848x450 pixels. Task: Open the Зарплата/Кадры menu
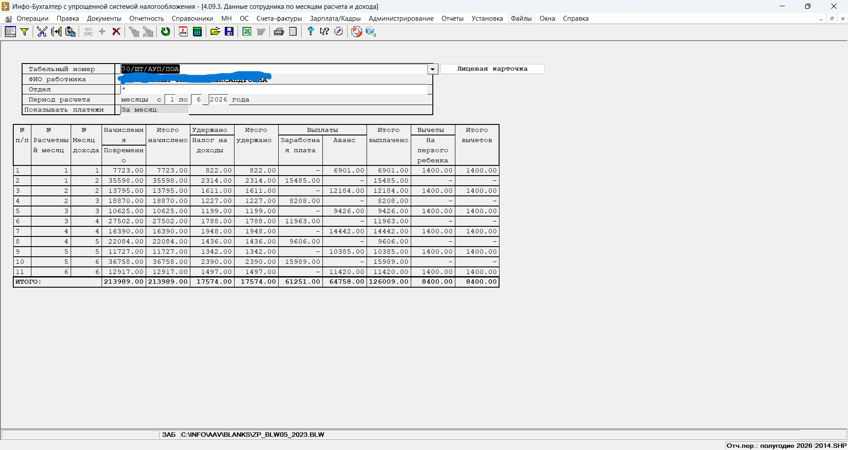pyautogui.click(x=335, y=19)
